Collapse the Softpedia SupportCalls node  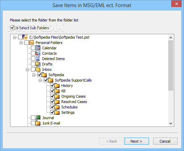[40, 81]
